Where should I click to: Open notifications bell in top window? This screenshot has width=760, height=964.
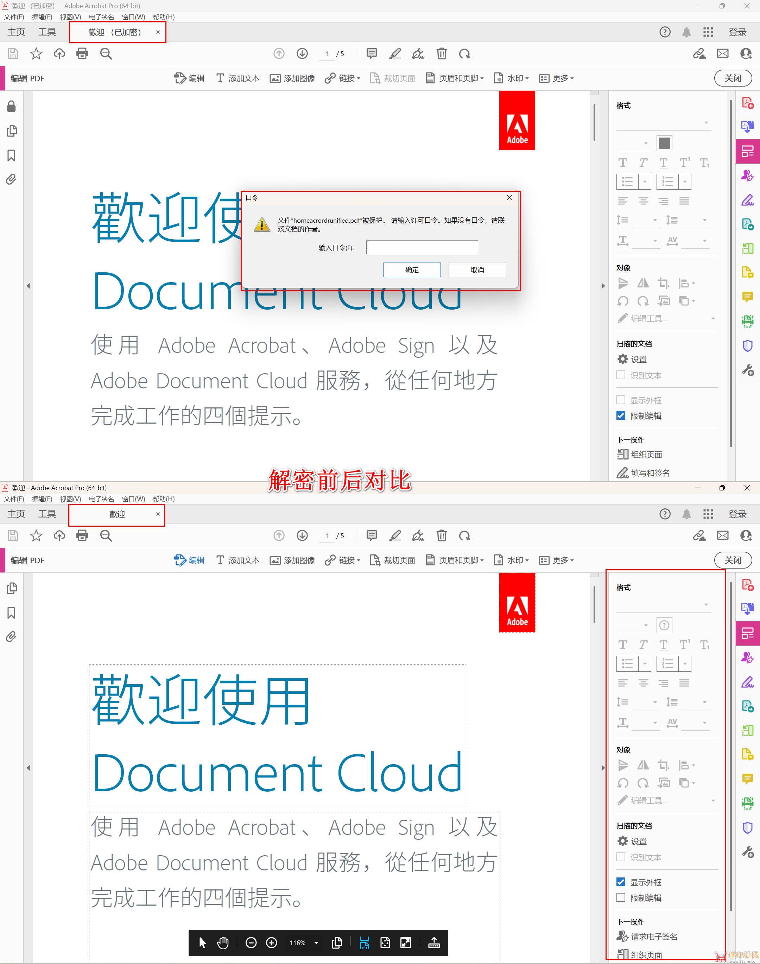pyautogui.click(x=686, y=32)
